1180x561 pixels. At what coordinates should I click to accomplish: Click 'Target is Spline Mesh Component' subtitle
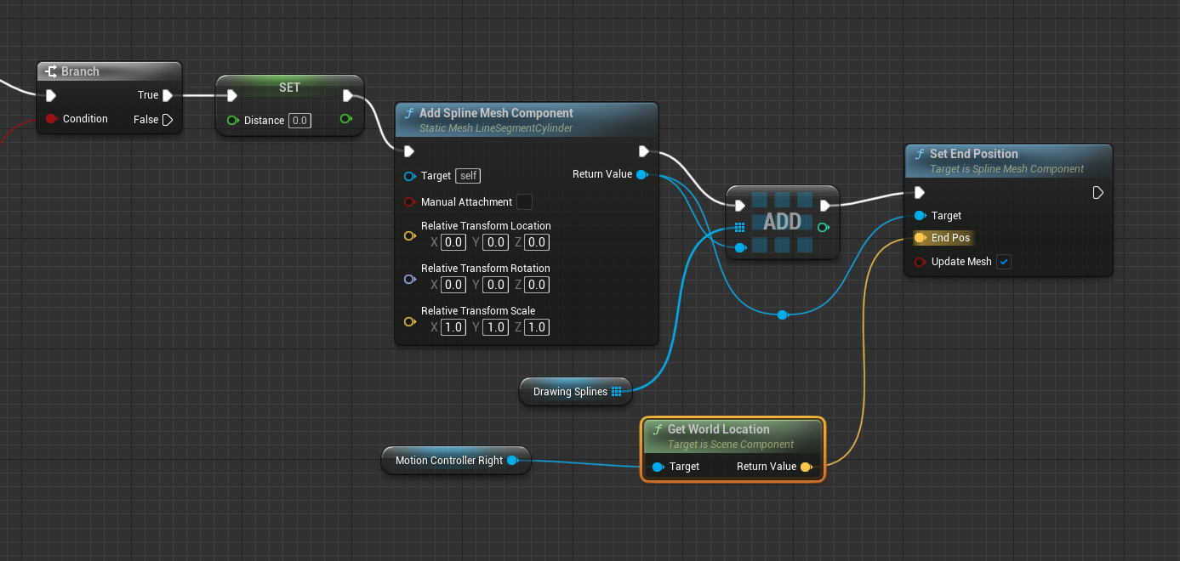[x=1006, y=169]
